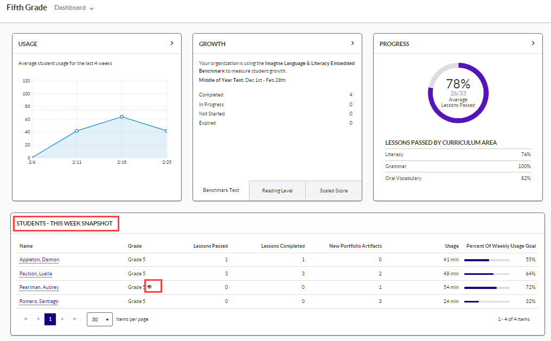Go to next page of students
Image resolution: width=551 pixels, height=341 pixels.
pos(62,319)
